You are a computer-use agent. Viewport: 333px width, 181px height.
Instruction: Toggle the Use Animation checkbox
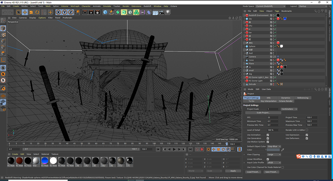click(x=268, y=135)
